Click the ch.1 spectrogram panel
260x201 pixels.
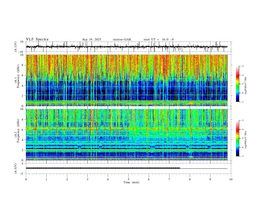pos(126,80)
